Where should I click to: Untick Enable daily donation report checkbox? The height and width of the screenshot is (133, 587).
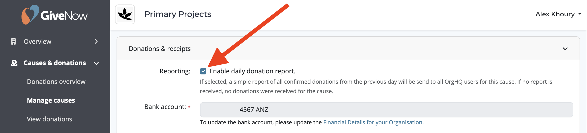(x=203, y=71)
